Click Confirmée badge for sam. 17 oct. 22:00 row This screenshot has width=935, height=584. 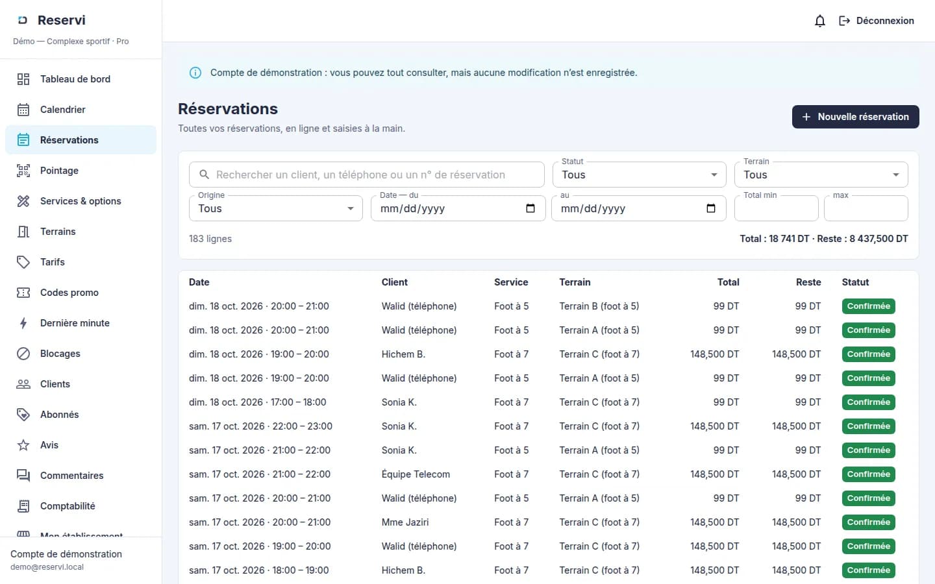click(869, 426)
